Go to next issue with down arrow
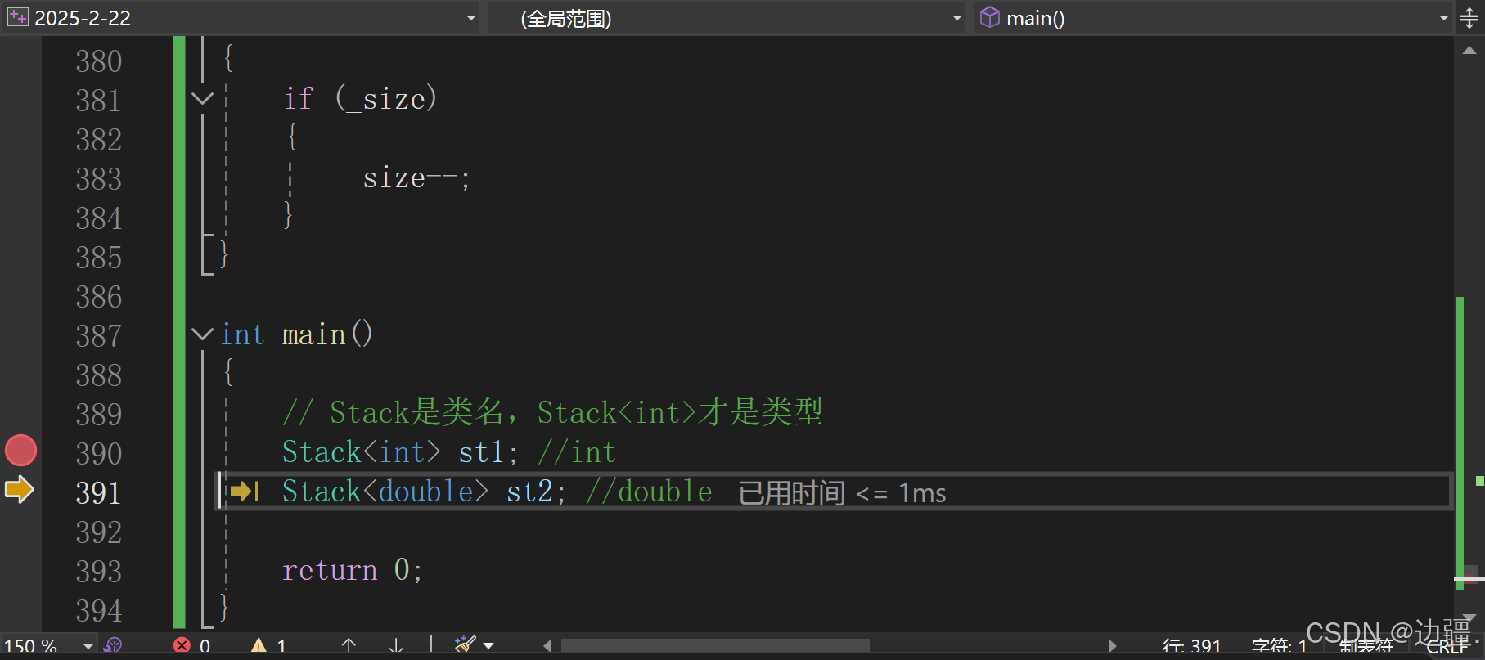This screenshot has width=1485, height=660. [396, 646]
